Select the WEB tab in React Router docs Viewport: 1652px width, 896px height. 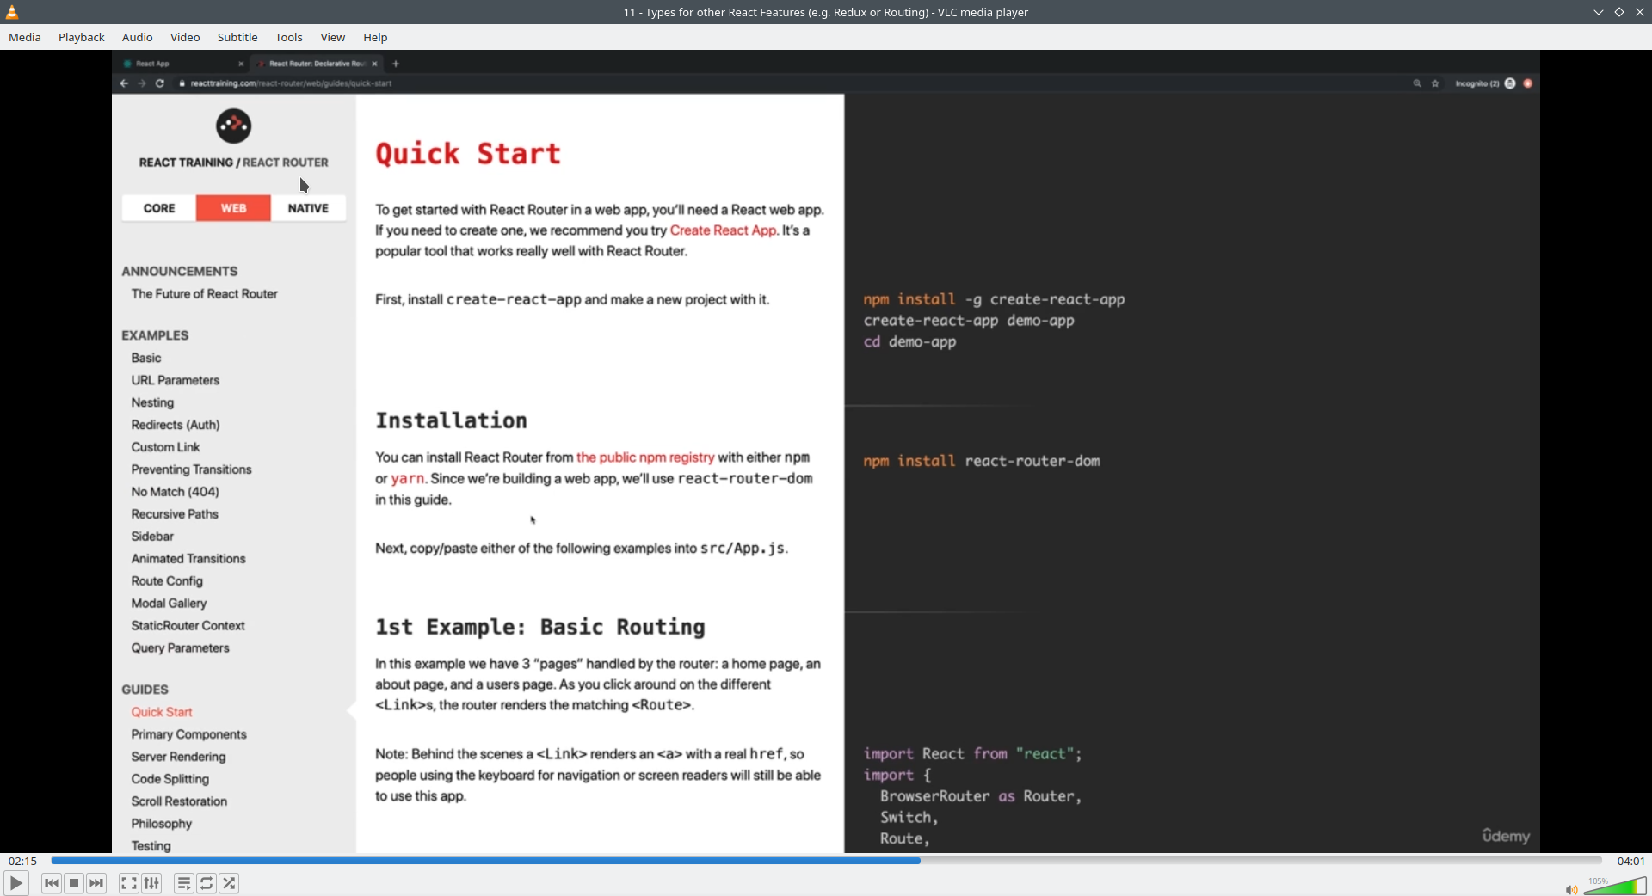coord(233,208)
